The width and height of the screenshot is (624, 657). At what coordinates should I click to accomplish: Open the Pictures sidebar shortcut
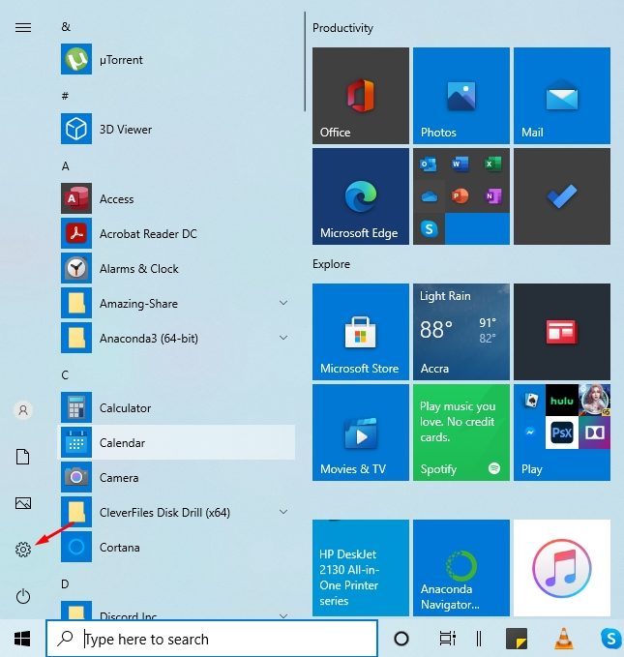(23, 503)
